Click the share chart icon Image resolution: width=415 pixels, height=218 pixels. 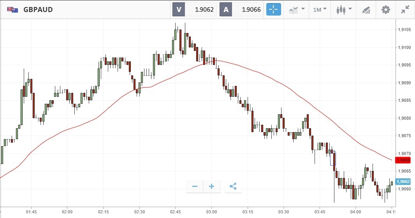(233, 187)
